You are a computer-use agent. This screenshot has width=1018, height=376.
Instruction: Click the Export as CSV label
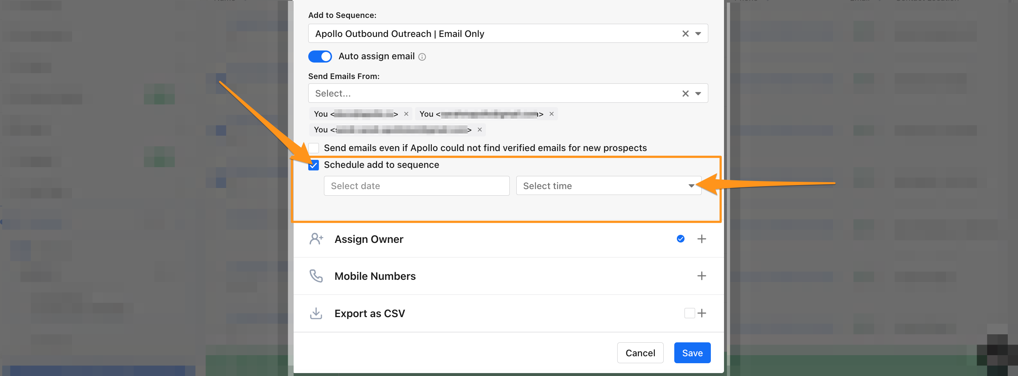(x=369, y=313)
